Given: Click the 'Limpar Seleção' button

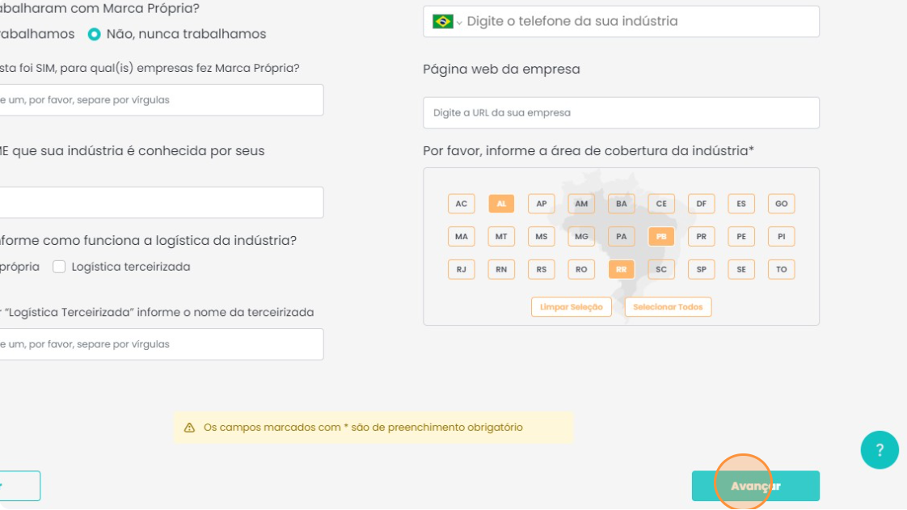Looking at the screenshot, I should [x=572, y=307].
